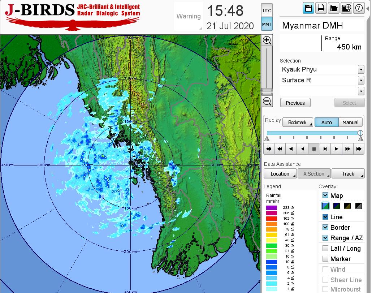The height and width of the screenshot is (293, 372).
Task: Click the Help question mark icon
Action: coord(359,8)
